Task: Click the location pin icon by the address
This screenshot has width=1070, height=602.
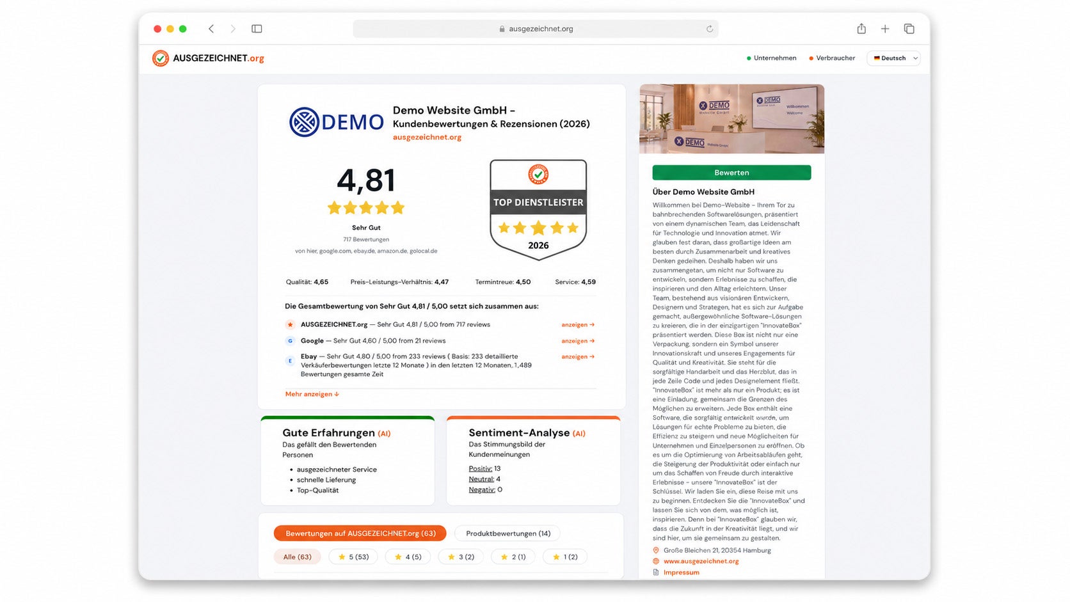Action: pyautogui.click(x=656, y=550)
